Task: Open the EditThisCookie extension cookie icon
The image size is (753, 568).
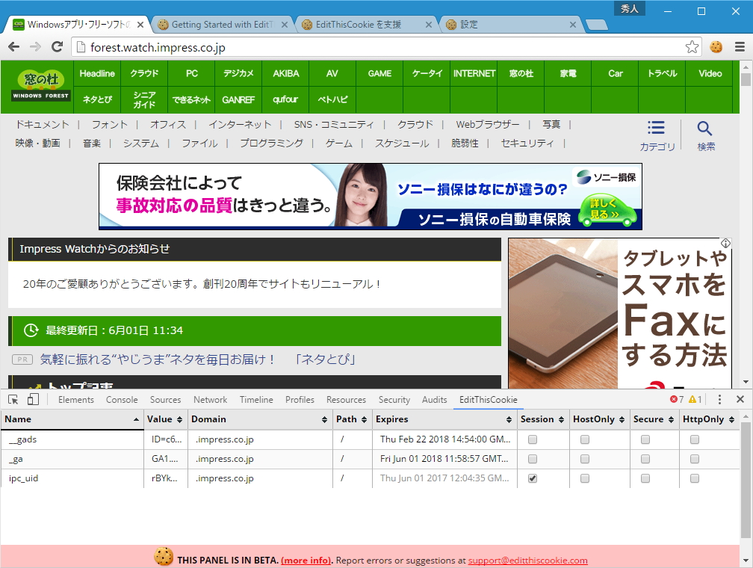Action: tap(716, 46)
